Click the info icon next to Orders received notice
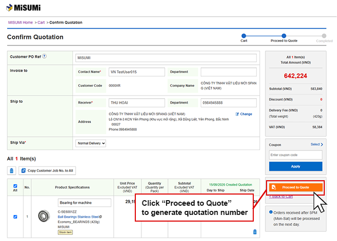This screenshot has height=241, width=337. click(271, 212)
